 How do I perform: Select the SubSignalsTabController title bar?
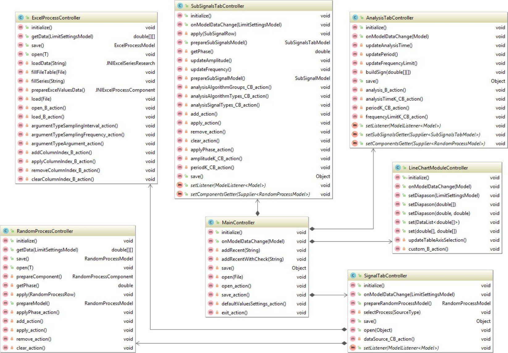(217, 6)
